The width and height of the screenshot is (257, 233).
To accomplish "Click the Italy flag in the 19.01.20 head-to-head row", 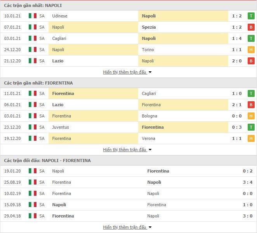I will (33, 171).
